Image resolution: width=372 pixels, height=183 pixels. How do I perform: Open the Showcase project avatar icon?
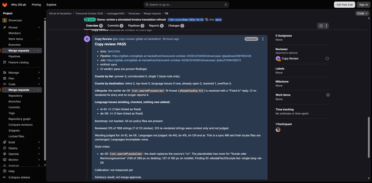point(5,20)
